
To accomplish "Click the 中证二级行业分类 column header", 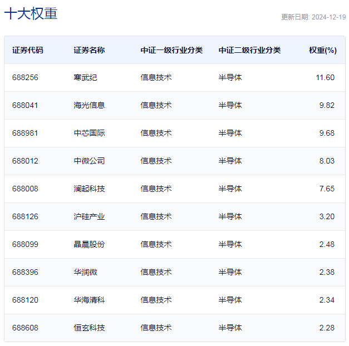I will [x=249, y=50].
